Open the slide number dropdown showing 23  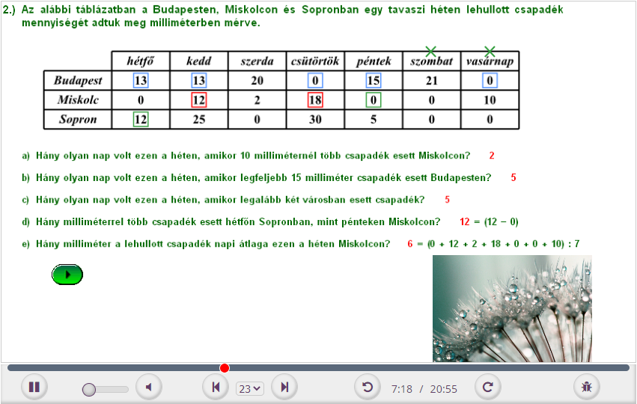(x=250, y=388)
